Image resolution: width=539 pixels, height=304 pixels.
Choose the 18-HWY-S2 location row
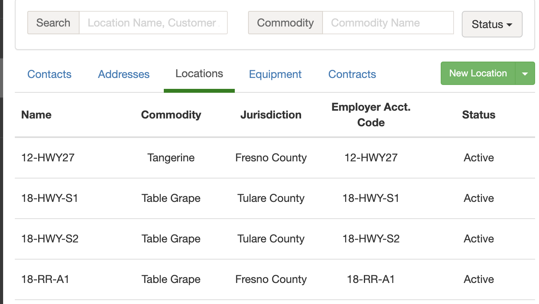[x=50, y=239]
